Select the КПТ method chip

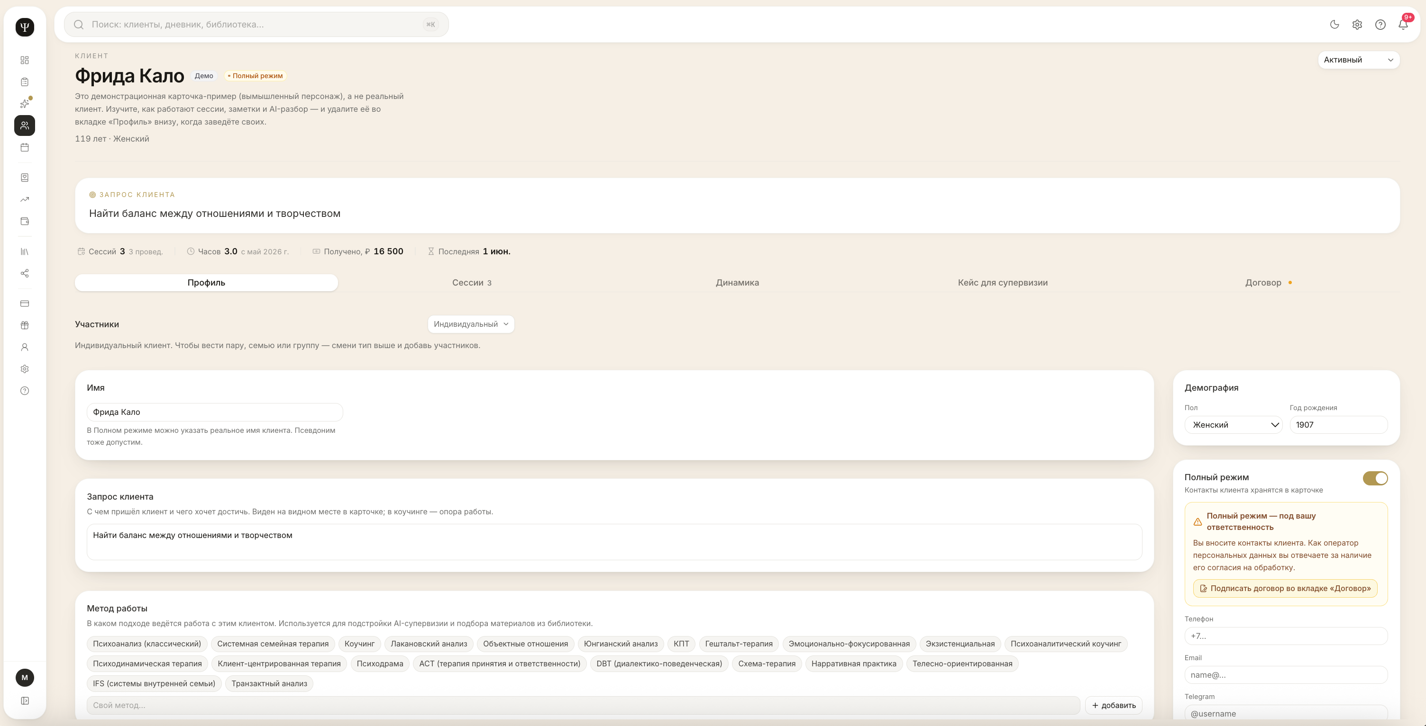pos(681,644)
